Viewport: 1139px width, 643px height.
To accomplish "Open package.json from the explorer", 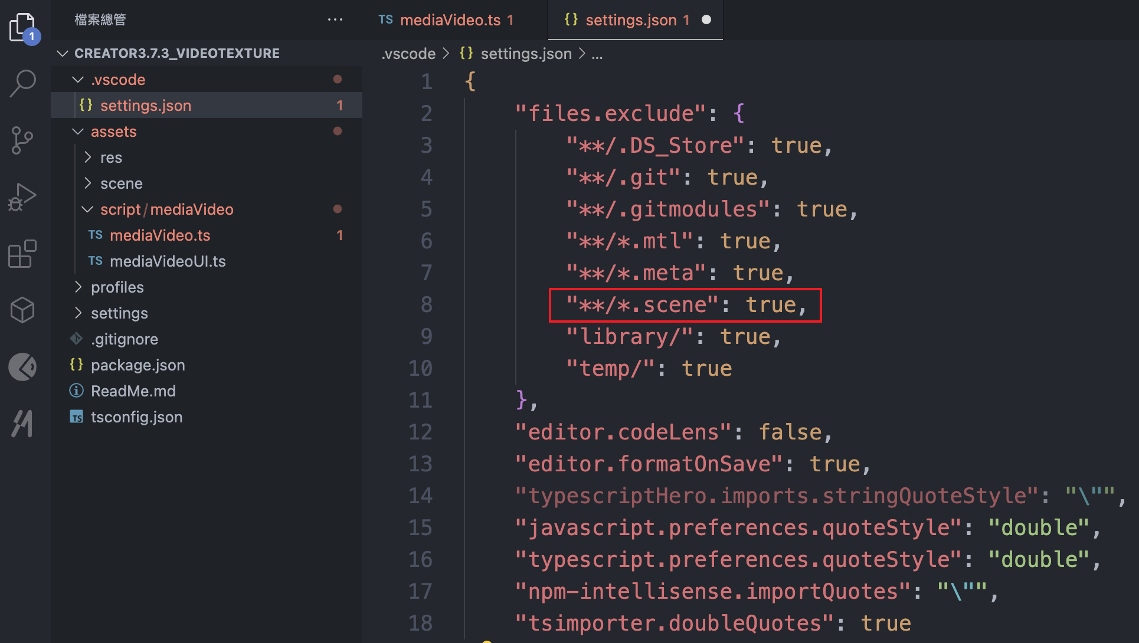I will pos(138,365).
